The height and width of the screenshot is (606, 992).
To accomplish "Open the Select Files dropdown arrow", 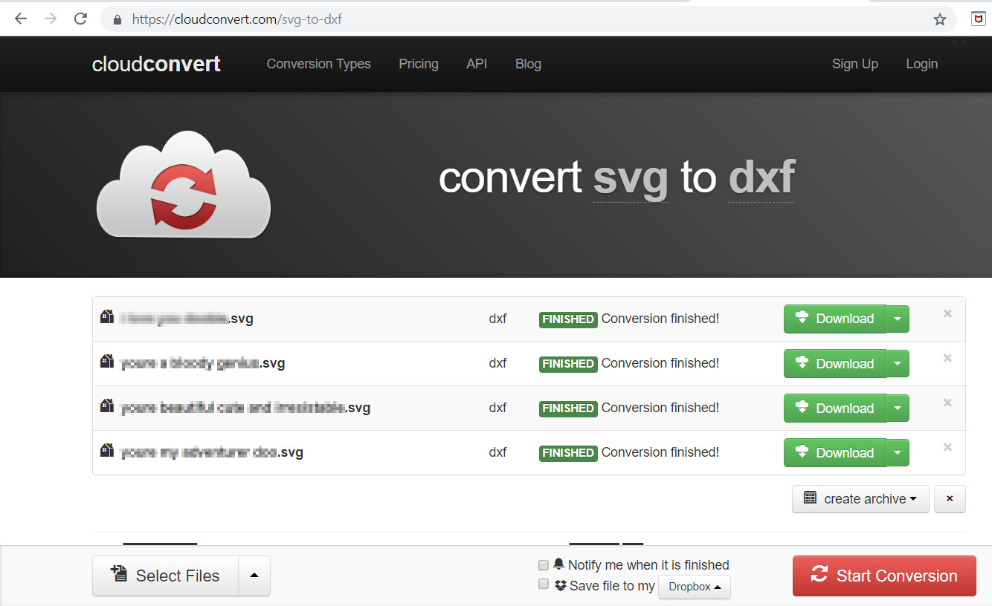I will click(x=254, y=575).
